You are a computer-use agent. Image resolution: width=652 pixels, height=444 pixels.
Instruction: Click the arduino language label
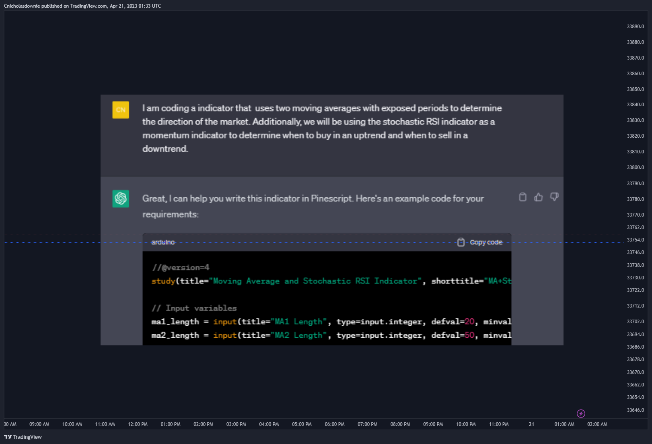[163, 242]
